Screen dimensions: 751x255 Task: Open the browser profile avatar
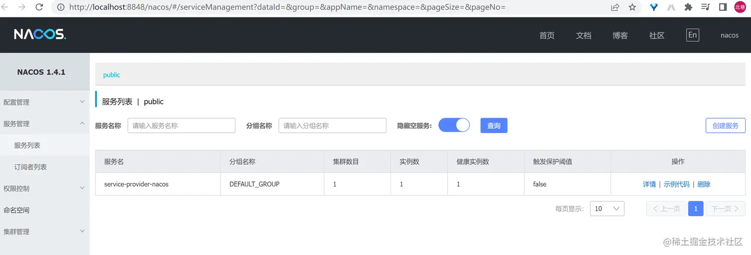point(740,7)
